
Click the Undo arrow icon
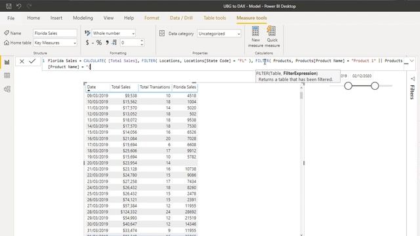click(x=19, y=6)
